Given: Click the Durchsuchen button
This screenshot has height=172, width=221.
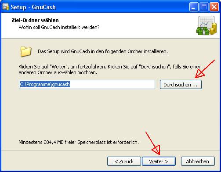Looking at the screenshot, I should [181, 84].
